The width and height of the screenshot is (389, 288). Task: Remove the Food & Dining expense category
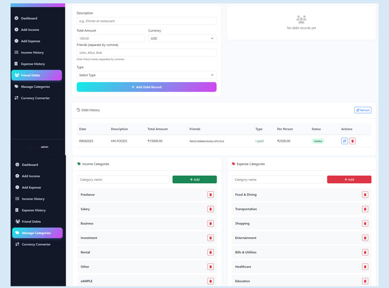[x=365, y=195]
